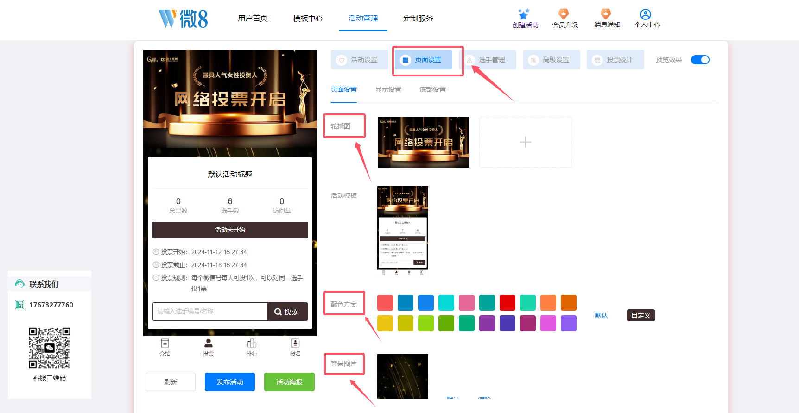The height and width of the screenshot is (413, 799).
Task: Click the existing carousel image thumbnail
Action: point(424,142)
